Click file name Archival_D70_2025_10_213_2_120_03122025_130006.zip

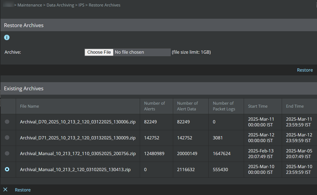pos(78,122)
